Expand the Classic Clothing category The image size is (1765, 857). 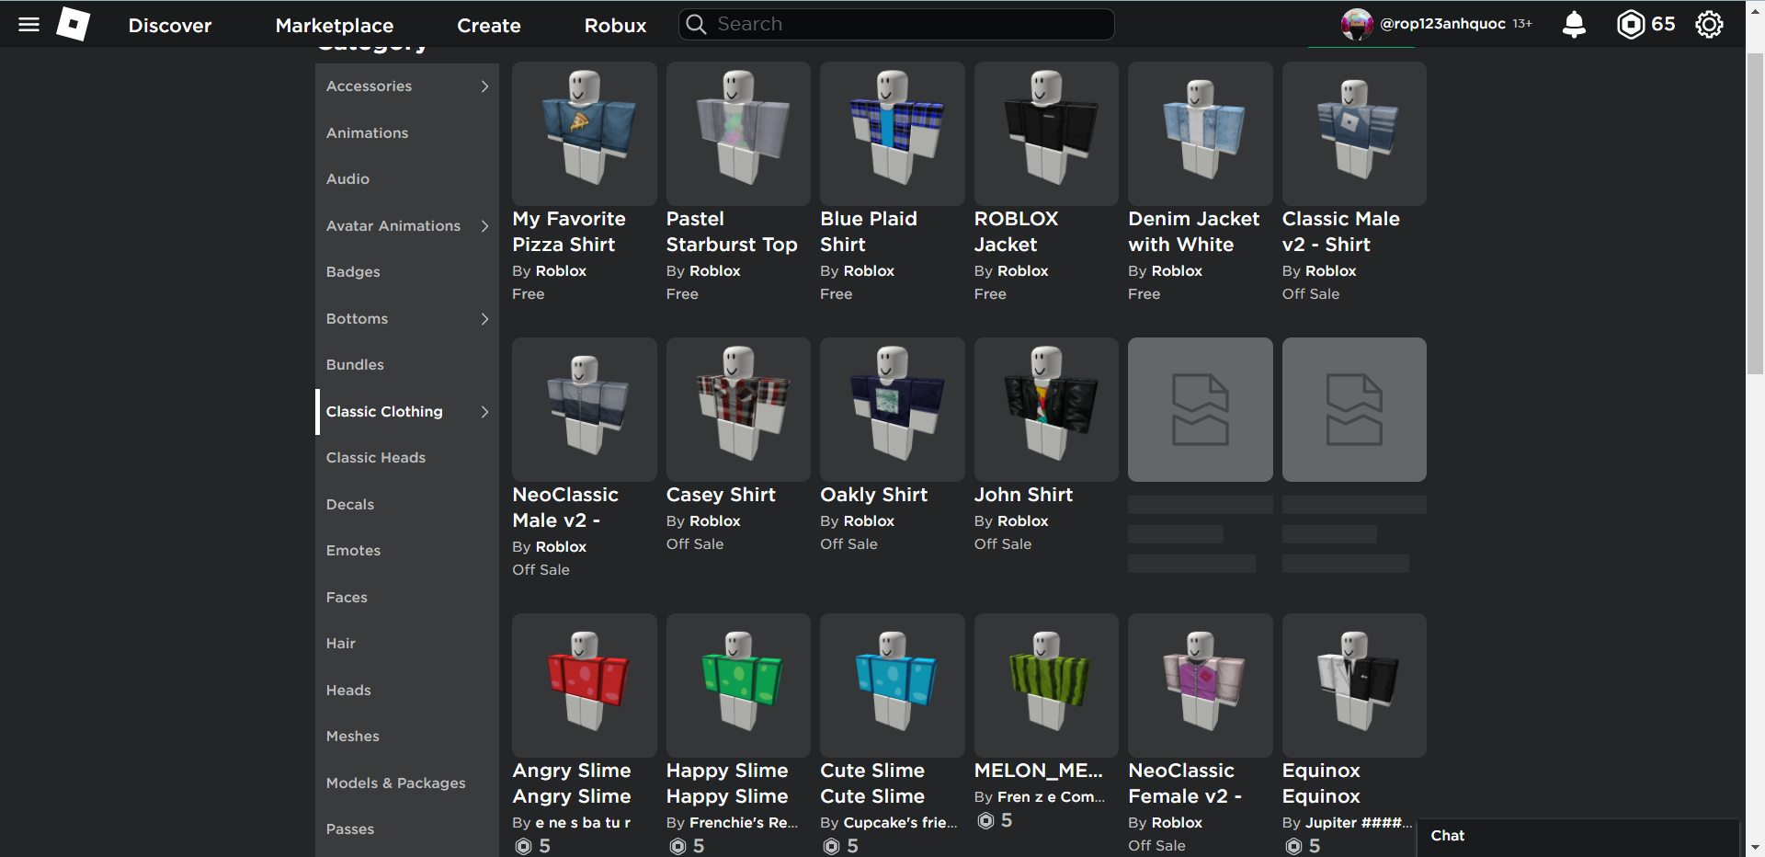coord(408,412)
